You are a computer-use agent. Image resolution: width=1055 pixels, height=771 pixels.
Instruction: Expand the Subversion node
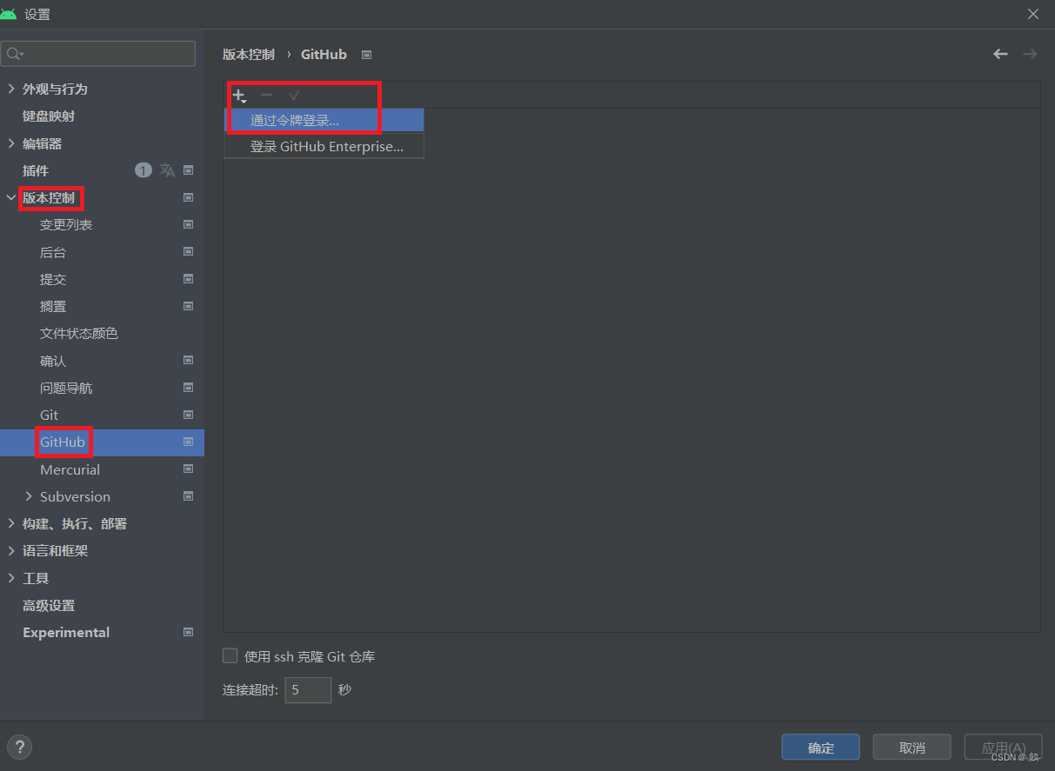(x=29, y=496)
